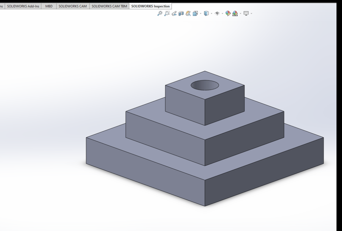342x231 pixels.
Task: Select the circular hole in the top block
Action: click(205, 85)
